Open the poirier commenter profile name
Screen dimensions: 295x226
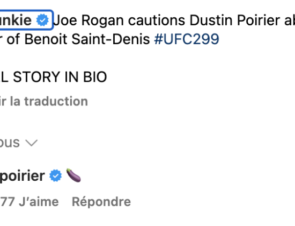tap(22, 176)
